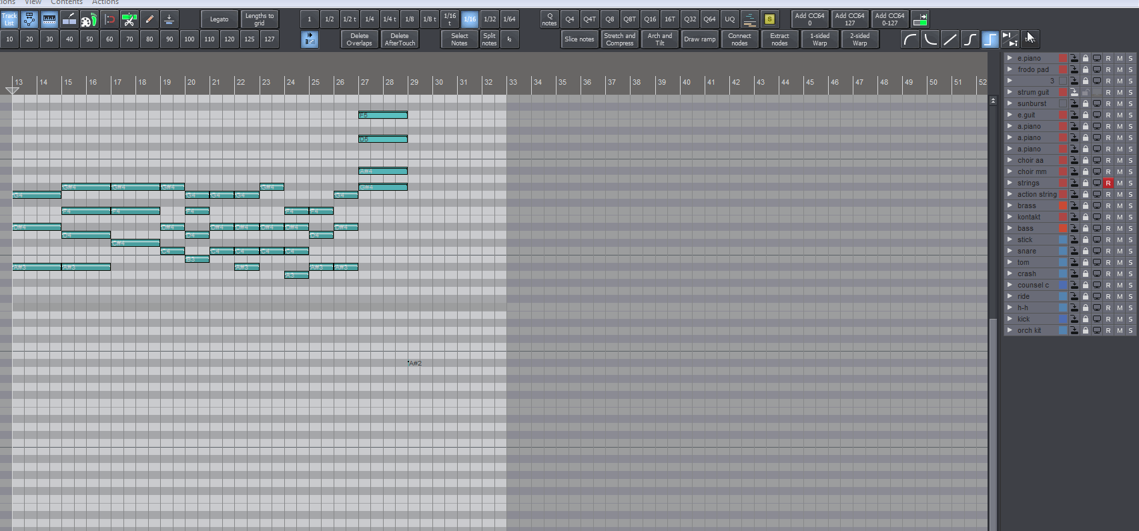Click the 2-sided Warp button
This screenshot has width=1139, height=531.
point(860,39)
